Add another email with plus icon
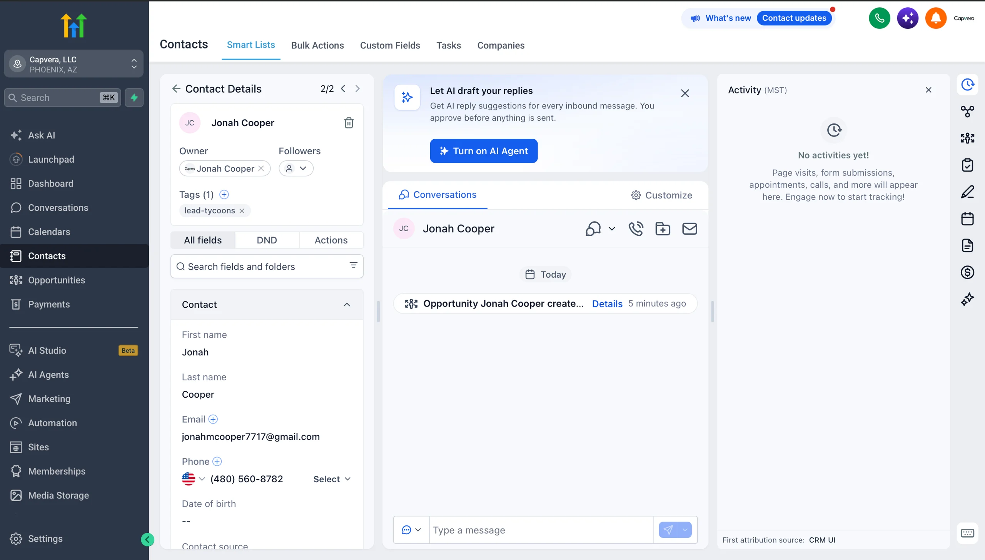 (213, 419)
